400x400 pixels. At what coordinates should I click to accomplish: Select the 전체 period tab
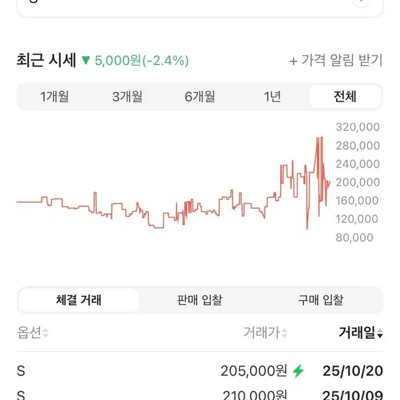click(345, 97)
